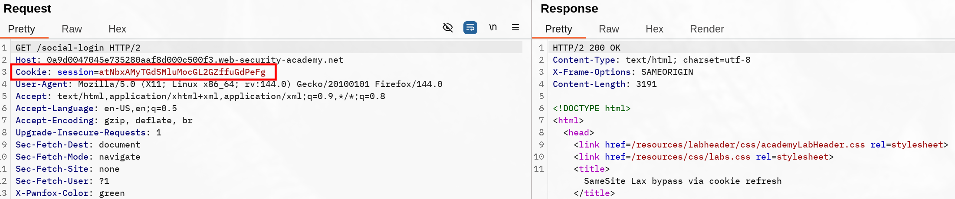Place cursor on the Host header value

click(195, 60)
